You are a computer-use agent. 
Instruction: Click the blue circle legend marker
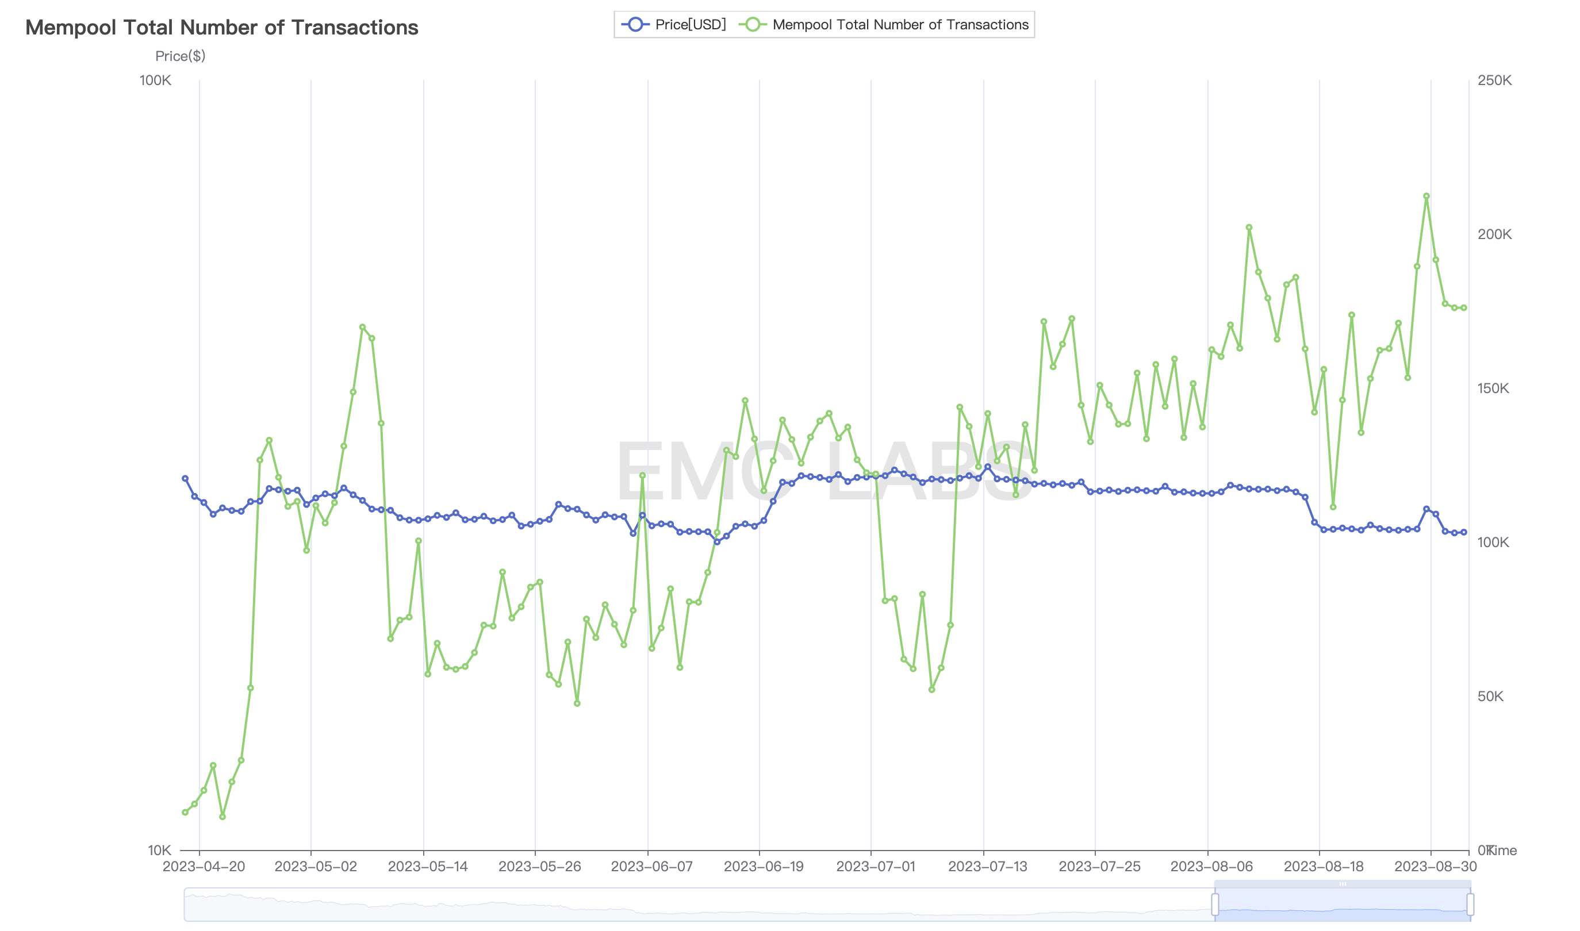pos(635,25)
